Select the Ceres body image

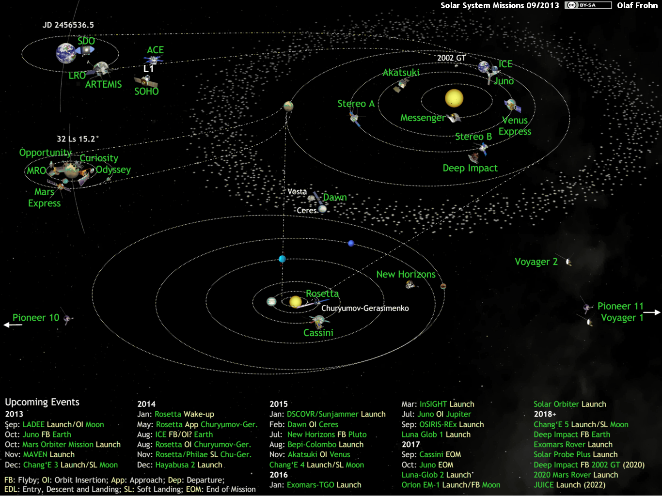click(x=322, y=209)
